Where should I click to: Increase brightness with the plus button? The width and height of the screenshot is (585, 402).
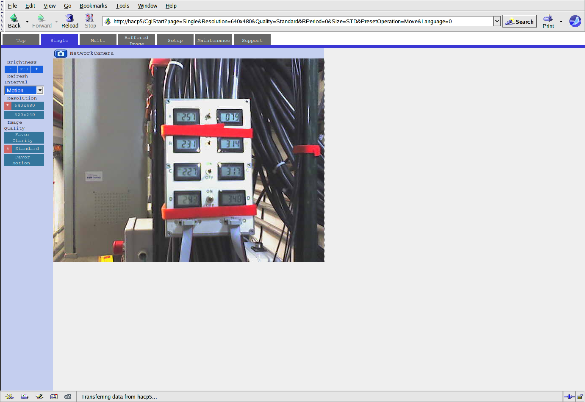click(37, 69)
